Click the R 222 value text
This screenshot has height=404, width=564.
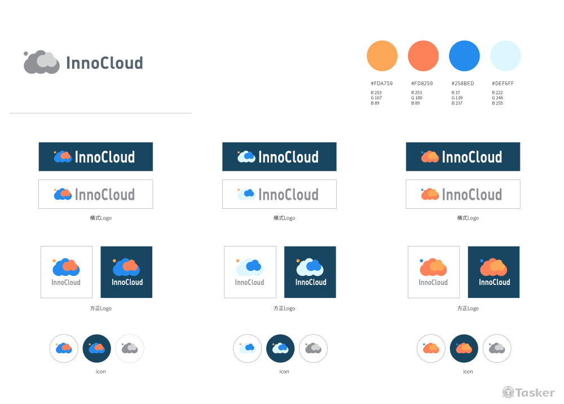(x=497, y=93)
